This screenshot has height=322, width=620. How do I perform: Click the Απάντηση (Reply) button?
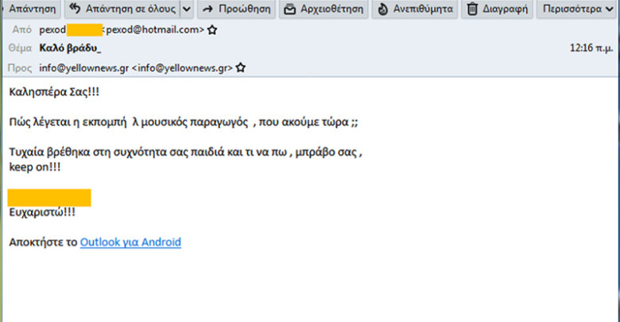(30, 10)
